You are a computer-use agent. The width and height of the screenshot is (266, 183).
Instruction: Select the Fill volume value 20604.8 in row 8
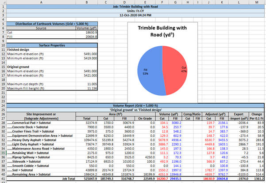click(x=87, y=37)
